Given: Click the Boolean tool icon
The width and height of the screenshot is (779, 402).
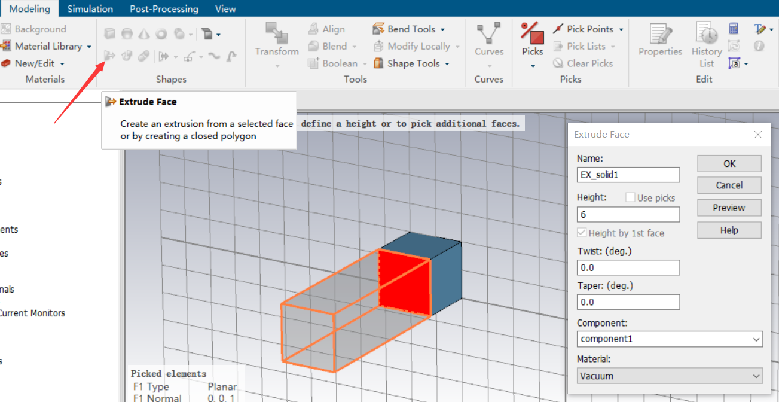Looking at the screenshot, I should (x=313, y=63).
